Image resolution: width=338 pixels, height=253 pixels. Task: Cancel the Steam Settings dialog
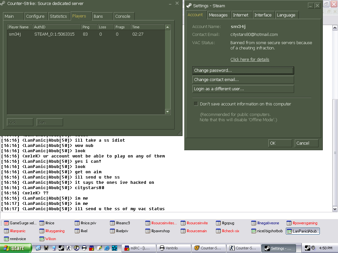tap(307, 143)
